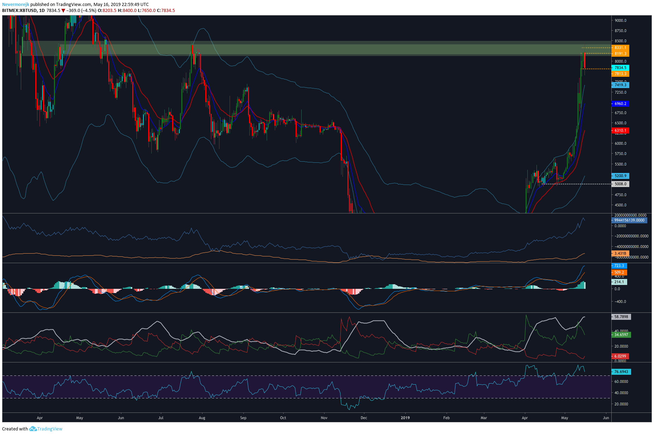This screenshot has width=654, height=435.
Task: Click the 9944156139.0000 volume indicator label
Action: (x=629, y=220)
